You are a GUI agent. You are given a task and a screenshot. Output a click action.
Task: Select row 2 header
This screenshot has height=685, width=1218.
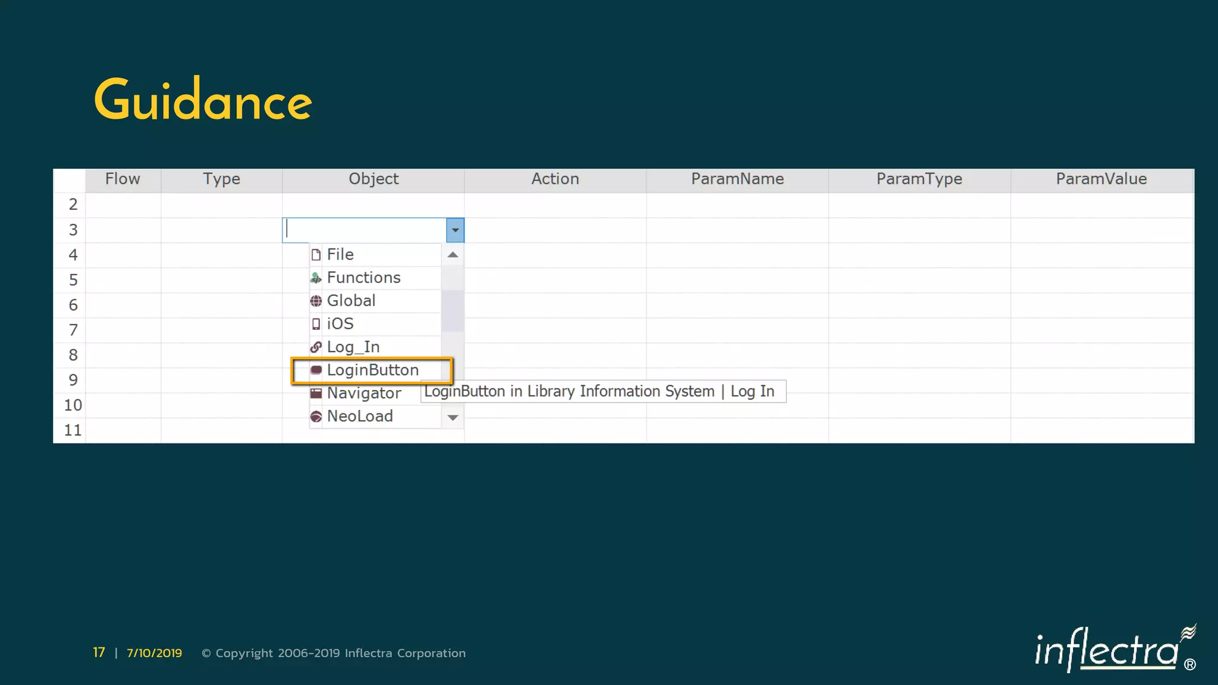[73, 205]
